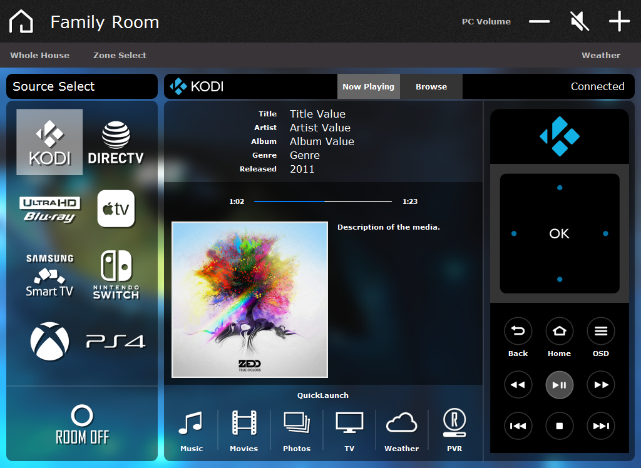This screenshot has height=468, width=641.
Task: Select the DIRECTV source
Action: click(116, 142)
